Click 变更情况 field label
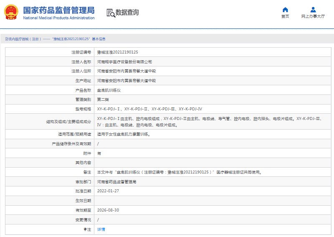334x237 pixels. [x=83, y=220]
